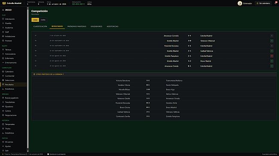
Task: Open Entrenamiento dumbbell icon in sidebar
Action: pyautogui.click(x=3, y=63)
